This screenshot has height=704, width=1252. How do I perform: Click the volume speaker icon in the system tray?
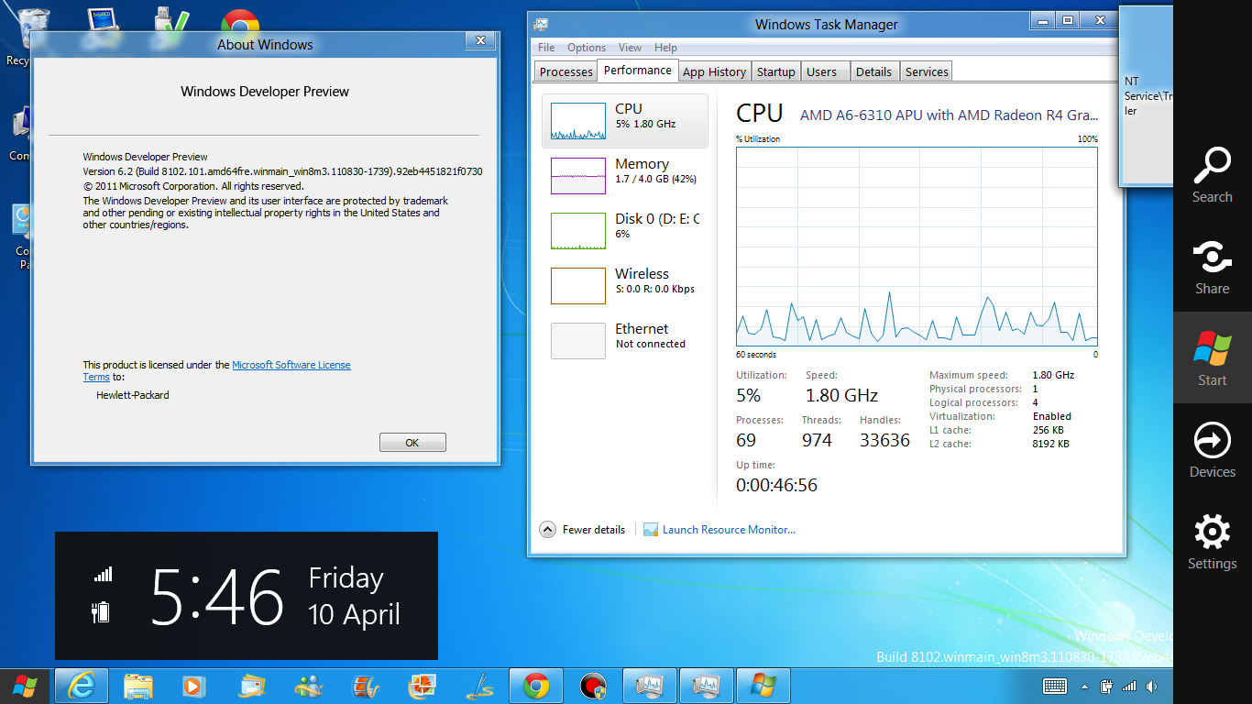coord(1151,686)
